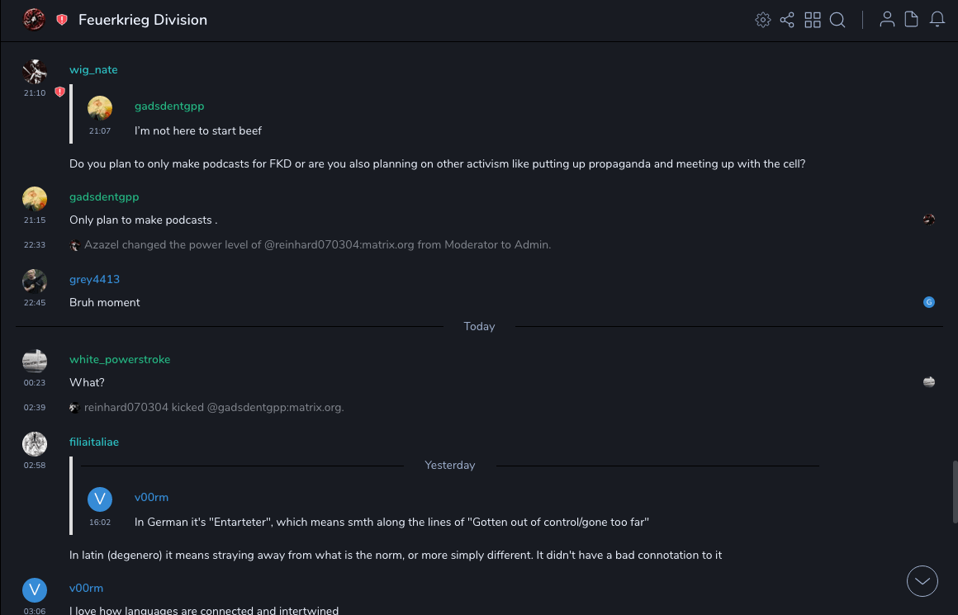The image size is (958, 615).
Task: Open the room files panel
Action: (912, 20)
